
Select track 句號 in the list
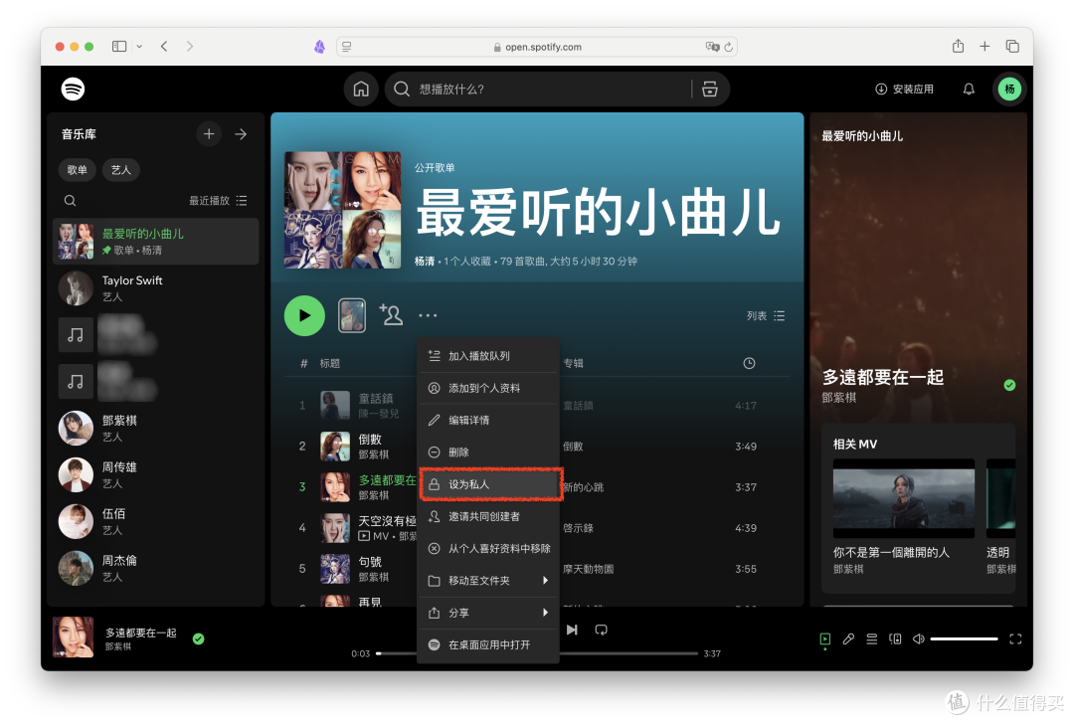pos(370,562)
